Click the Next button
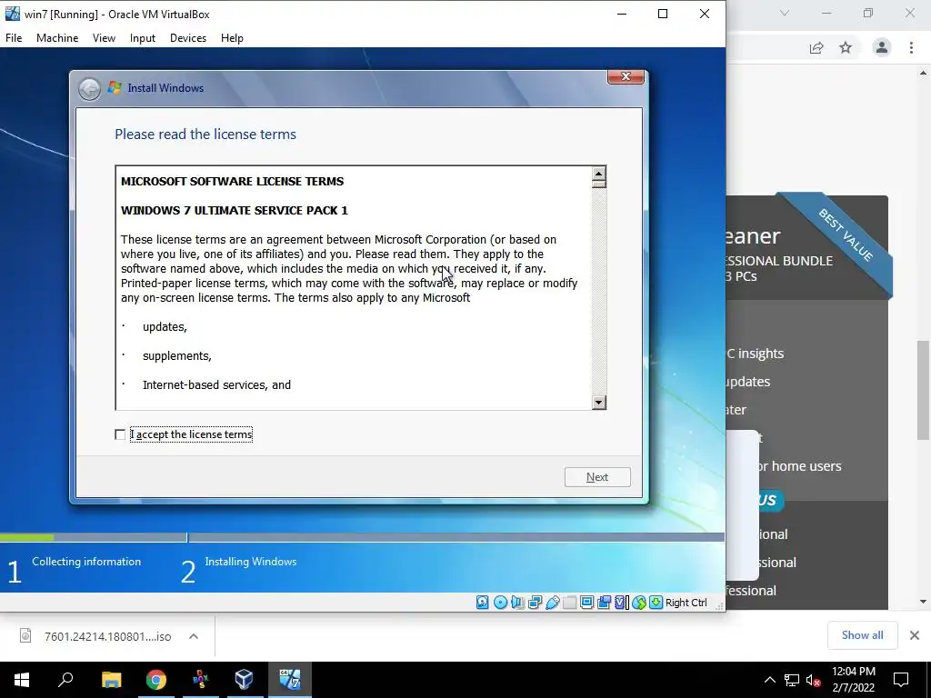 pyautogui.click(x=597, y=477)
